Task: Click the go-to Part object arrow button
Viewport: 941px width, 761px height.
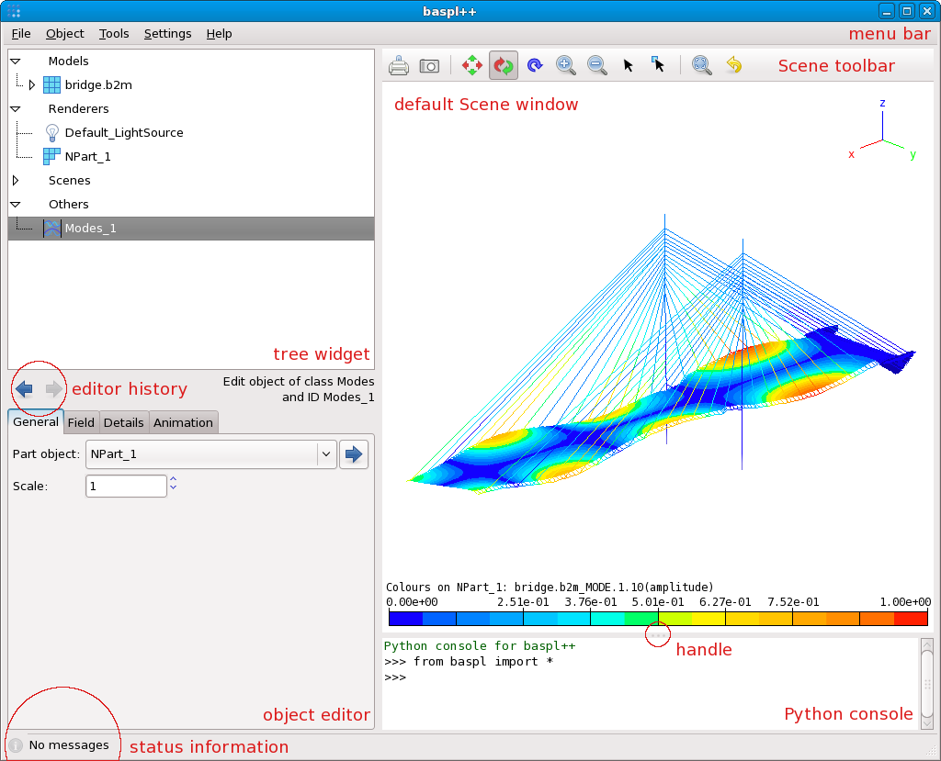Action: tap(354, 453)
